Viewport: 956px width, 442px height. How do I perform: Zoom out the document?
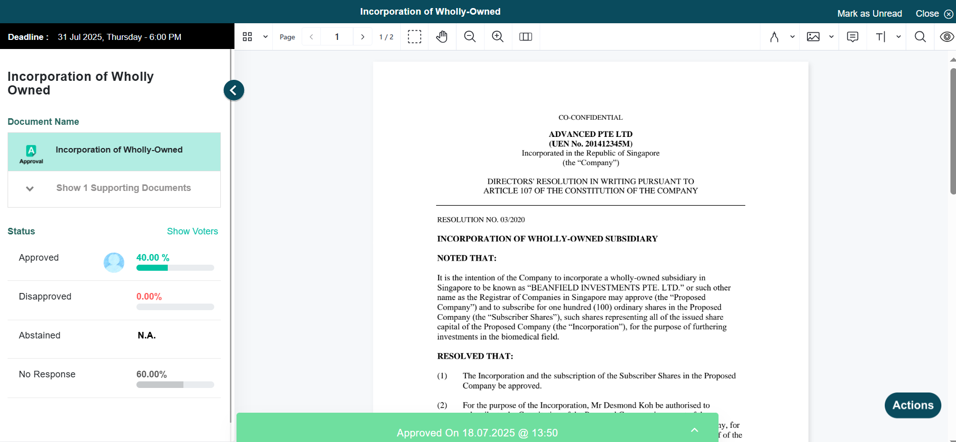(470, 37)
